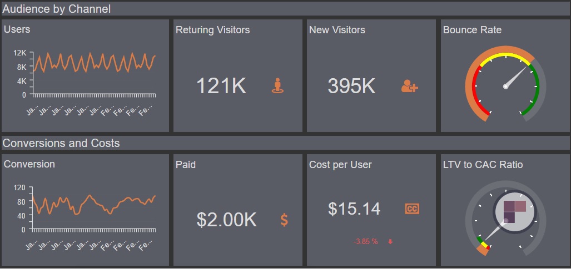
Task: Click the new visitor add-user icon
Action: point(409,86)
